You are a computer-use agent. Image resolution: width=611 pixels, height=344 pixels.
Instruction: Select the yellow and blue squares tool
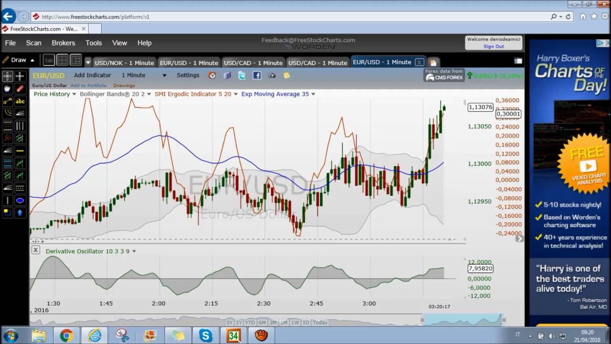pos(8,213)
